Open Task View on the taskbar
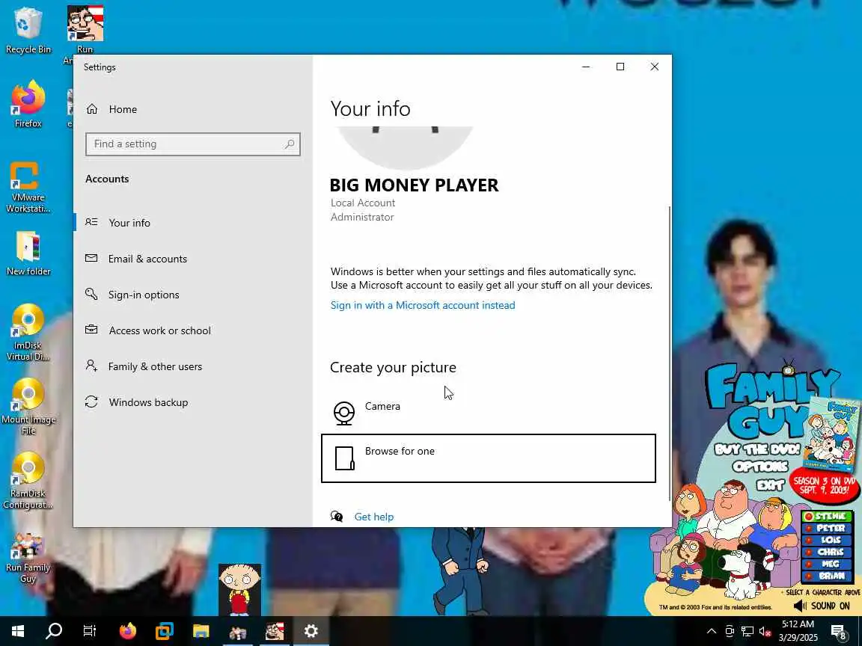 point(90,631)
